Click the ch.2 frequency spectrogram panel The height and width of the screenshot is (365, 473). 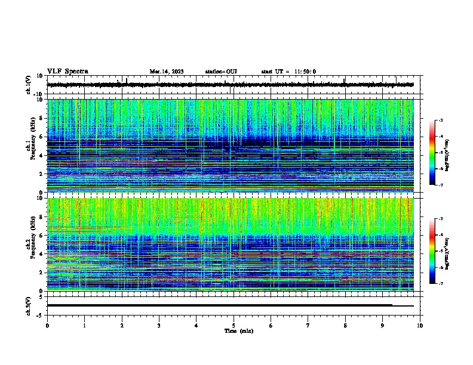coord(231,245)
